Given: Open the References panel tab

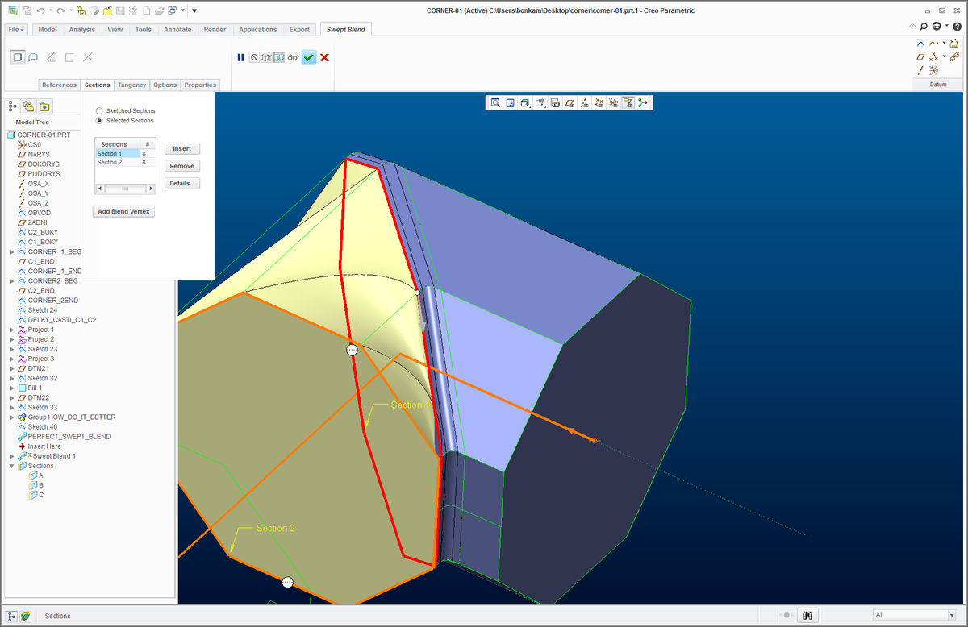Looking at the screenshot, I should pos(59,85).
